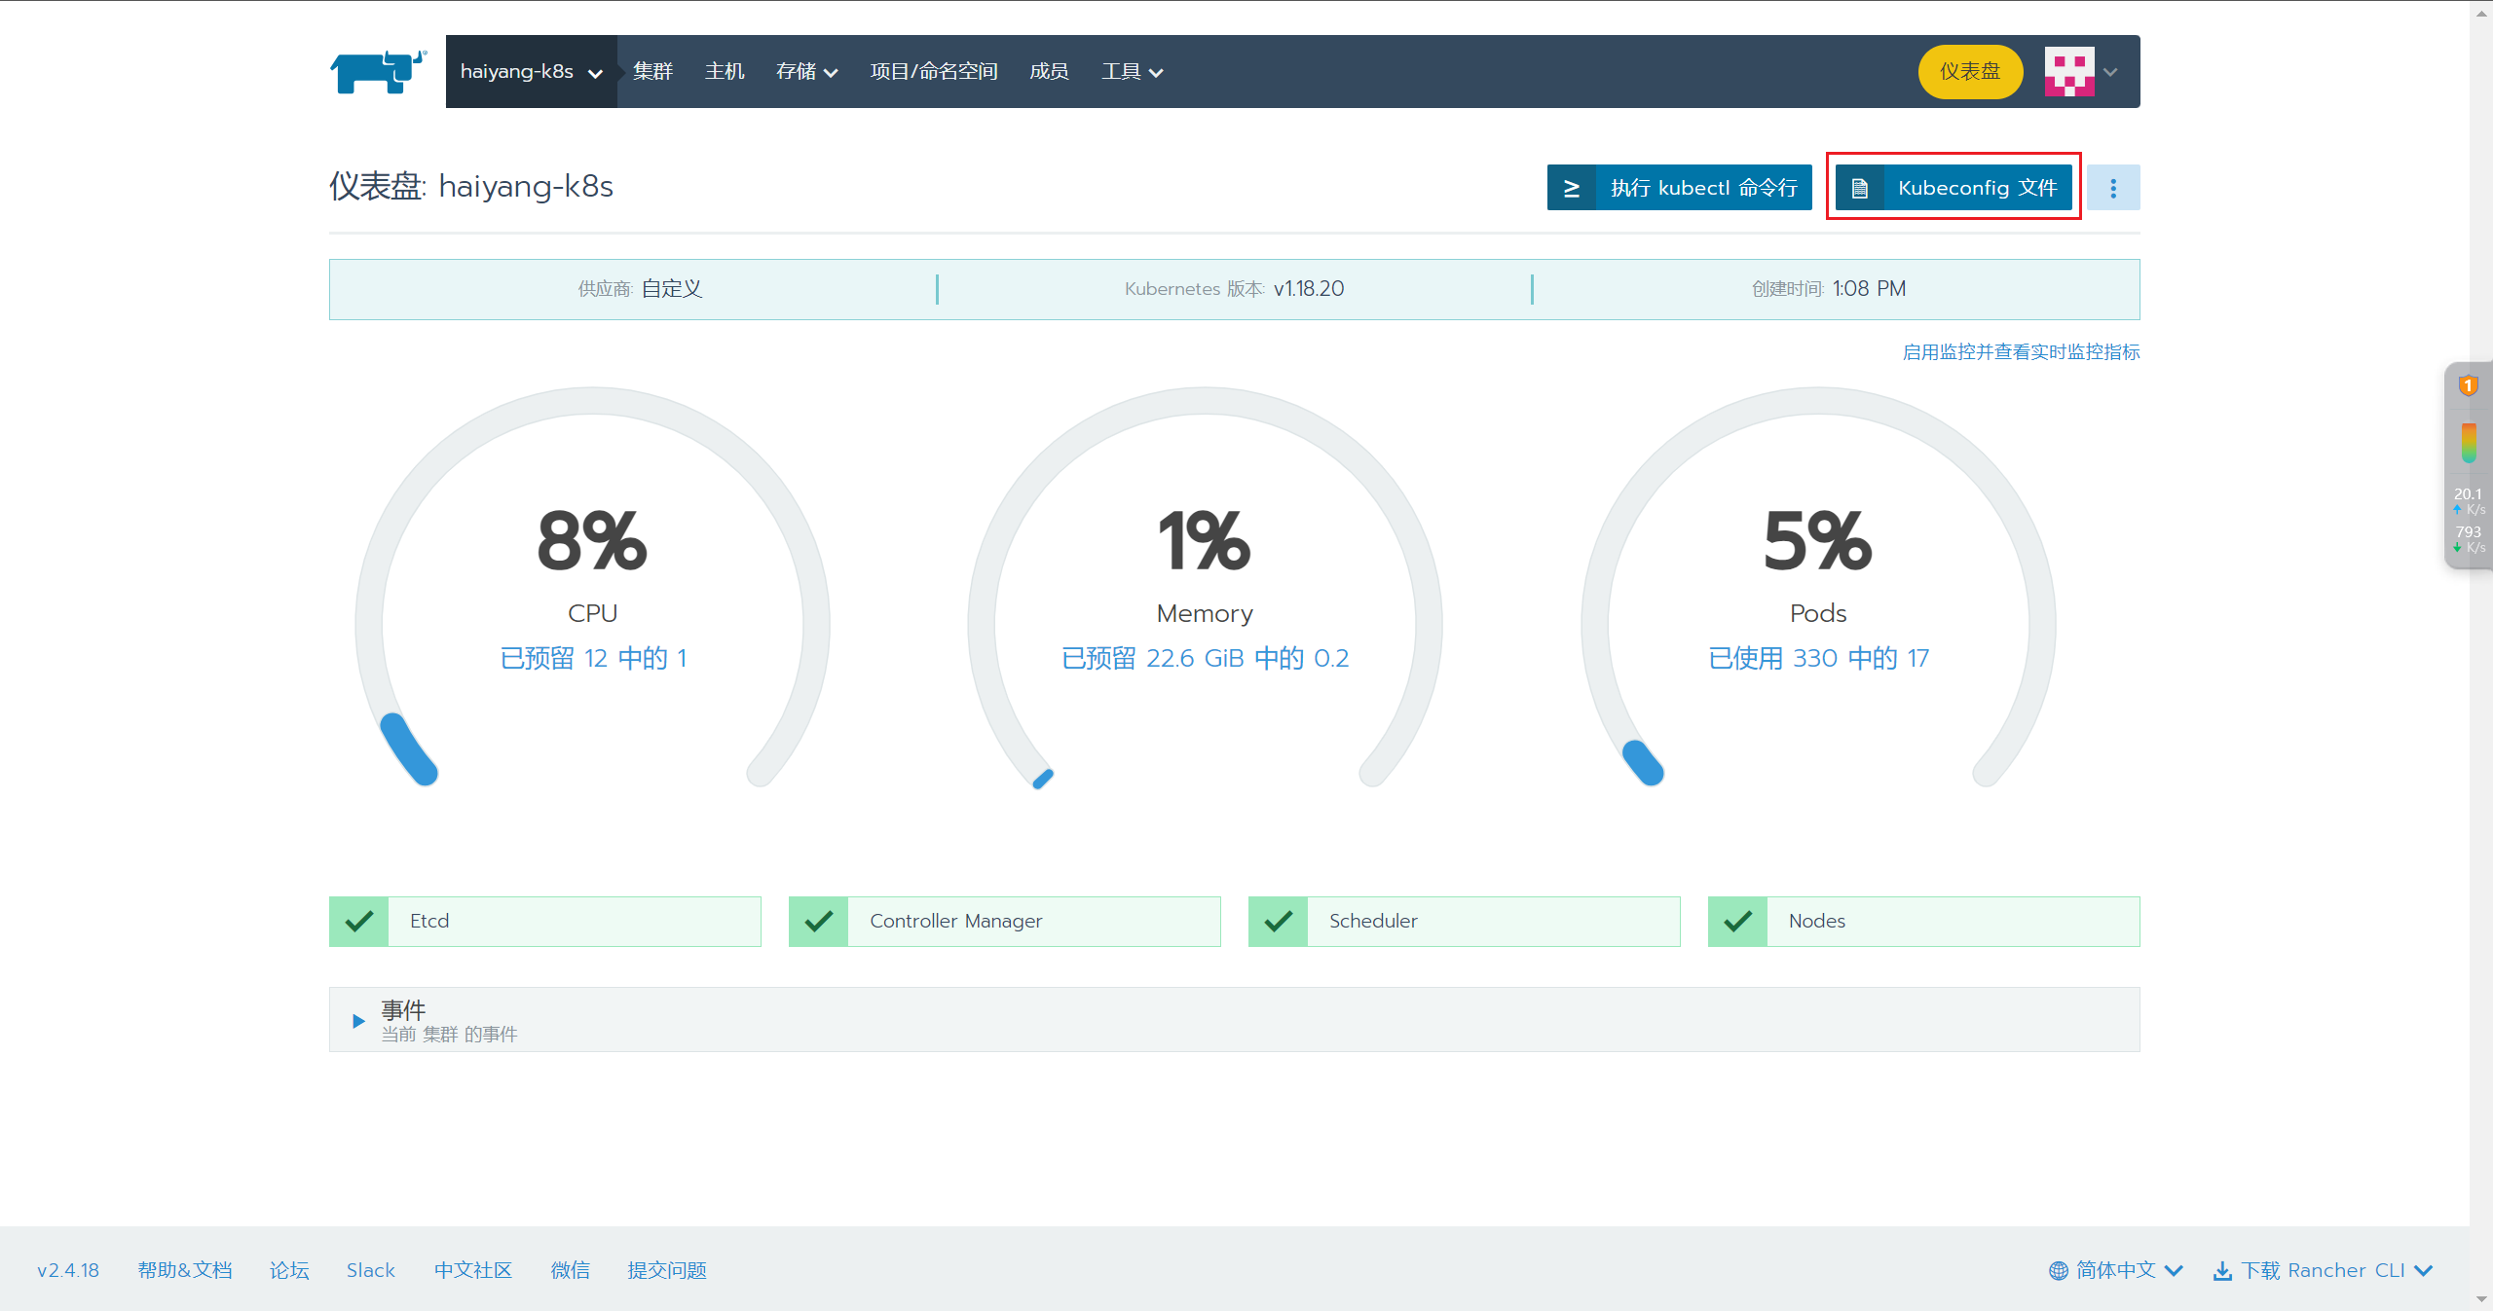Click '已预留 12 中的 1' CPU text

pos(593,659)
